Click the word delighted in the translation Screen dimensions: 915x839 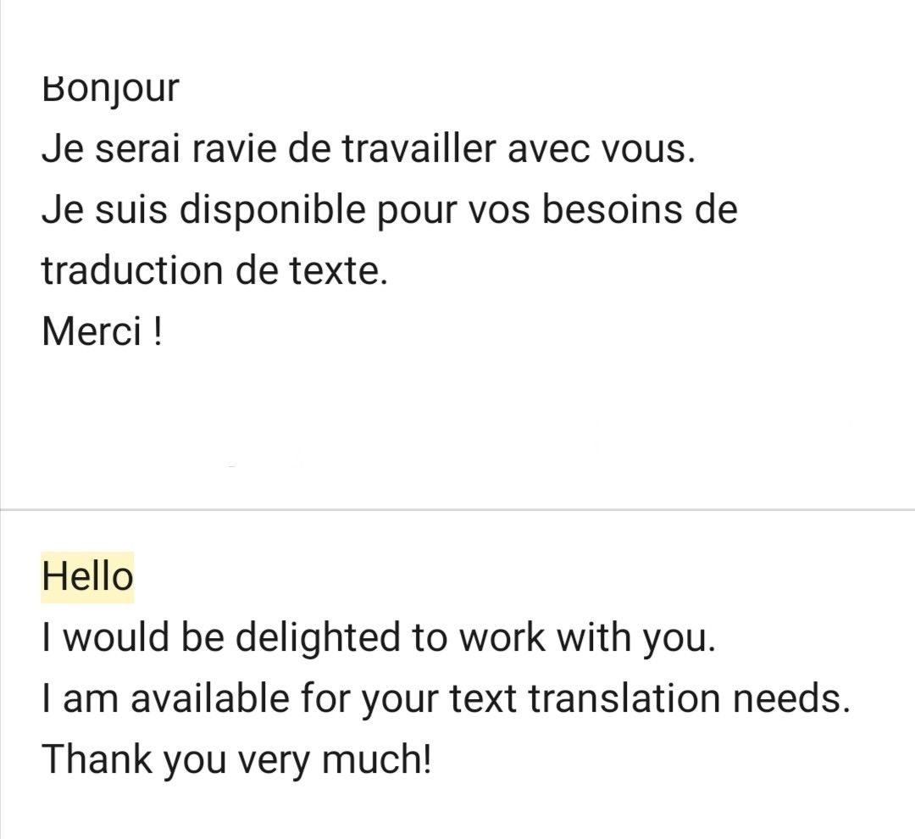(318, 637)
